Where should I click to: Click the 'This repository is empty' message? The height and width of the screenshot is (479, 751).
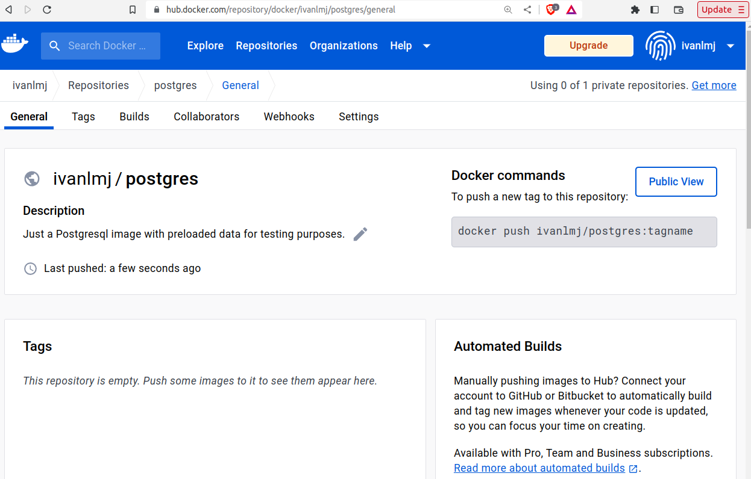click(200, 381)
